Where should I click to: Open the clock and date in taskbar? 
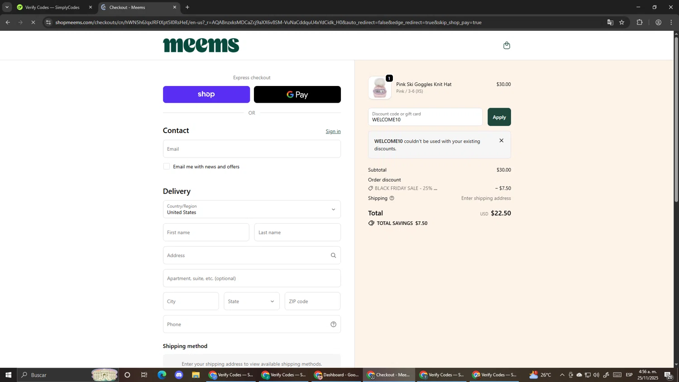pyautogui.click(x=648, y=375)
